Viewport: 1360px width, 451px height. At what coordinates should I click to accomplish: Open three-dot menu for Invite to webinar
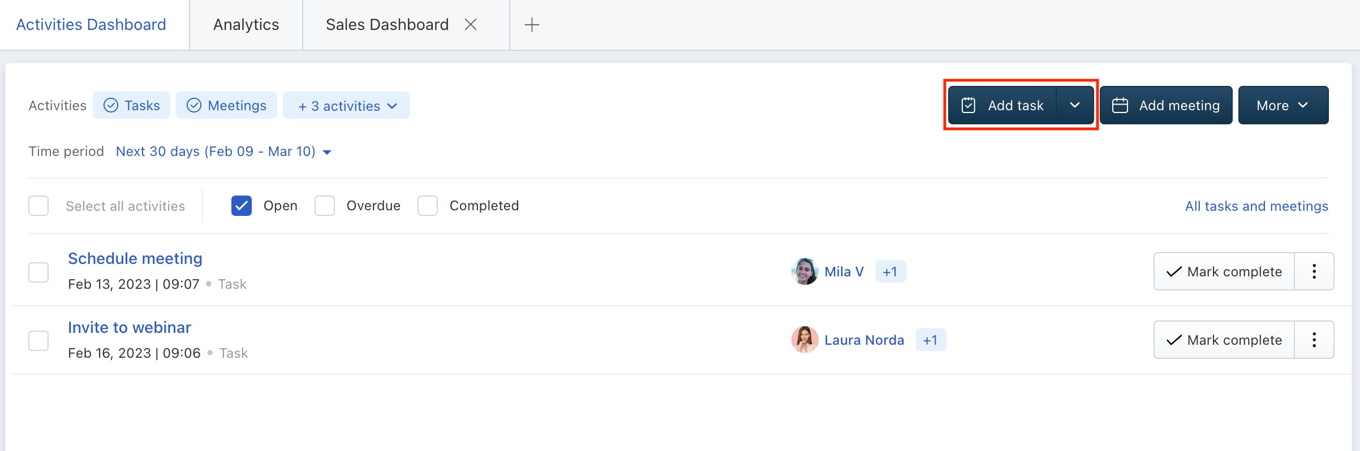(1314, 340)
